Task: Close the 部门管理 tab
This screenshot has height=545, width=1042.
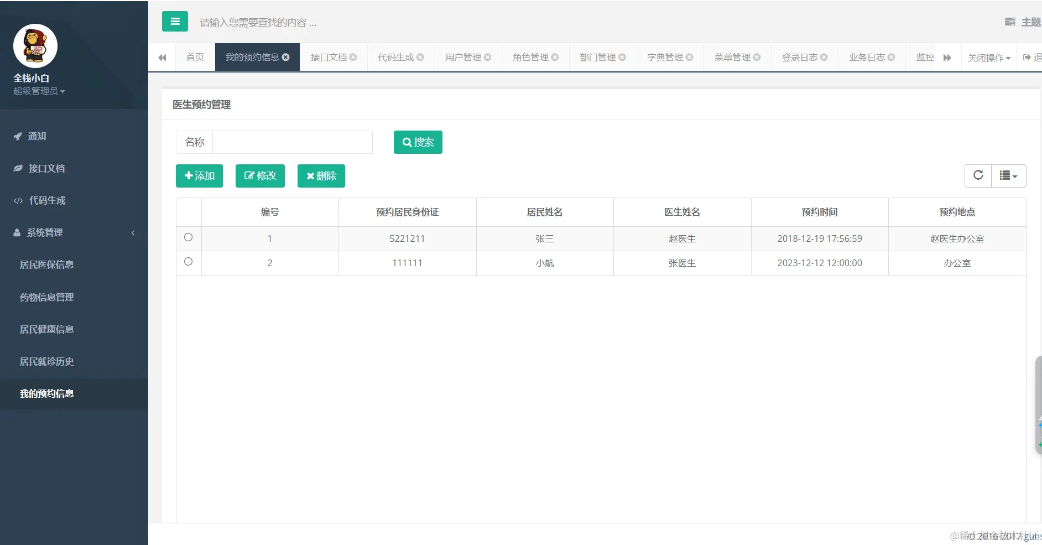Action: pyautogui.click(x=622, y=57)
